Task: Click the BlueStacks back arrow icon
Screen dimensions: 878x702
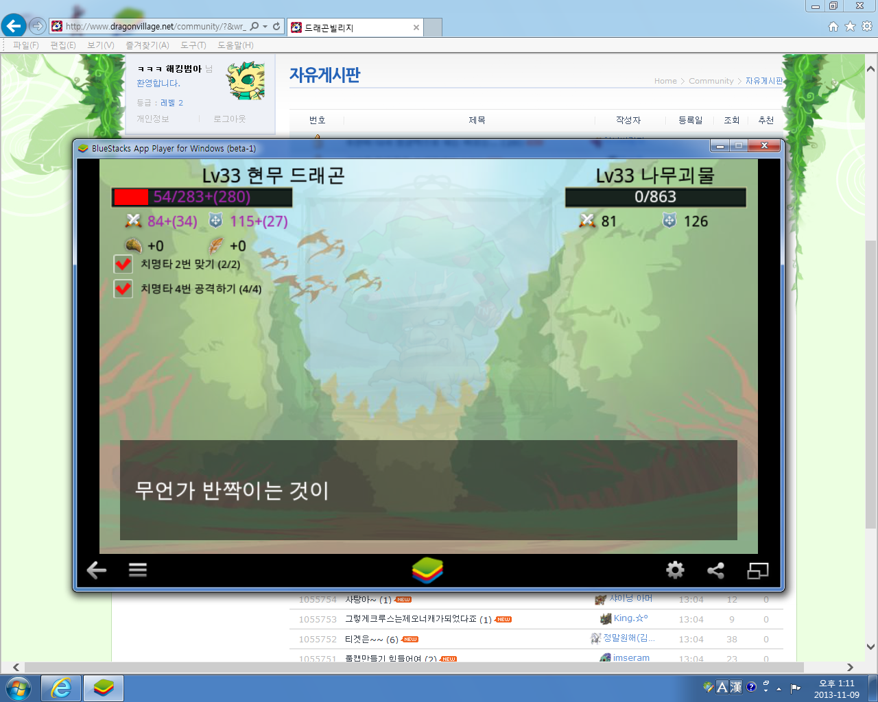Action: (97, 570)
